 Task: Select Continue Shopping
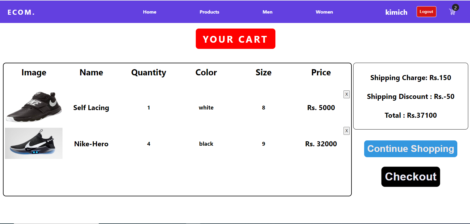tap(410, 149)
